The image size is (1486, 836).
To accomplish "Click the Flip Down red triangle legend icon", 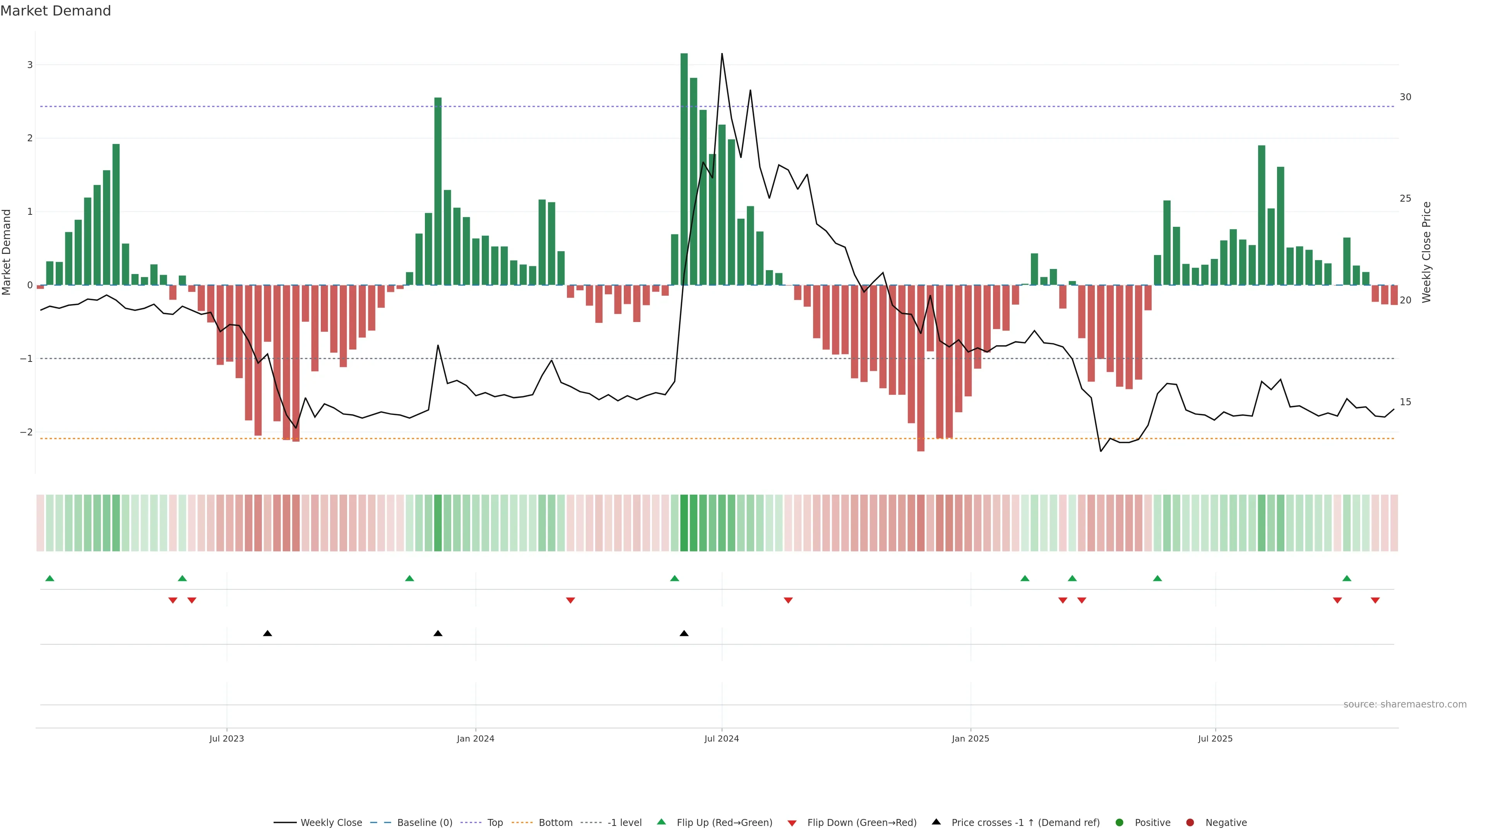I will [792, 823].
